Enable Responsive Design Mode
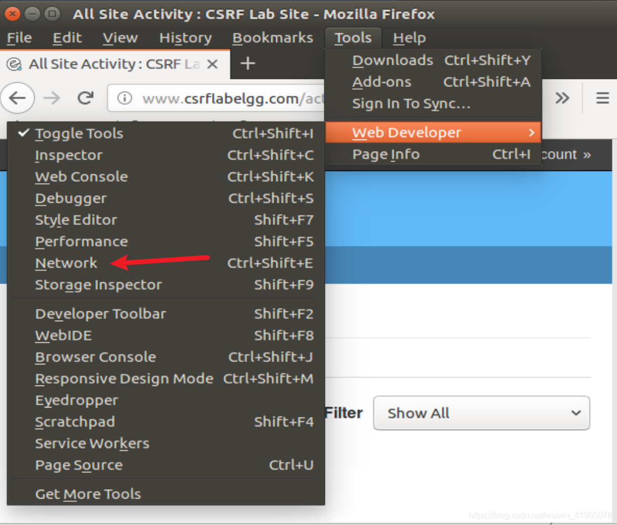The height and width of the screenshot is (525, 617). [166, 379]
